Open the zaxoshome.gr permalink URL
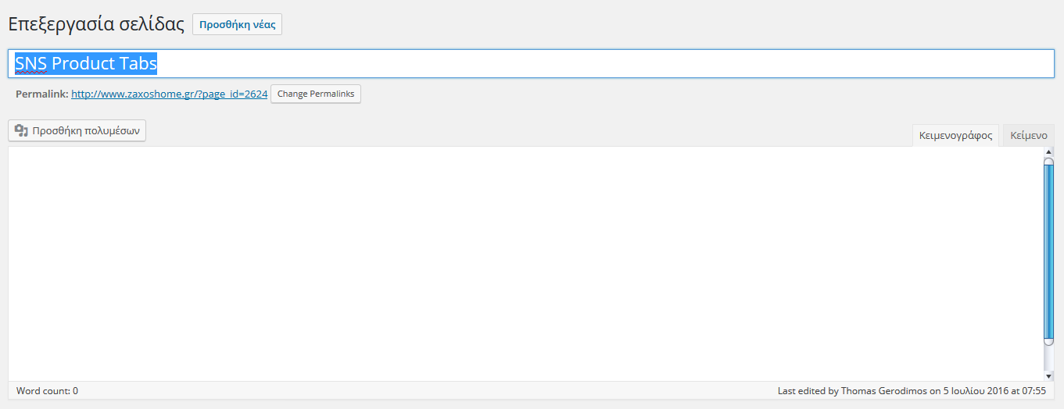 [x=169, y=94]
